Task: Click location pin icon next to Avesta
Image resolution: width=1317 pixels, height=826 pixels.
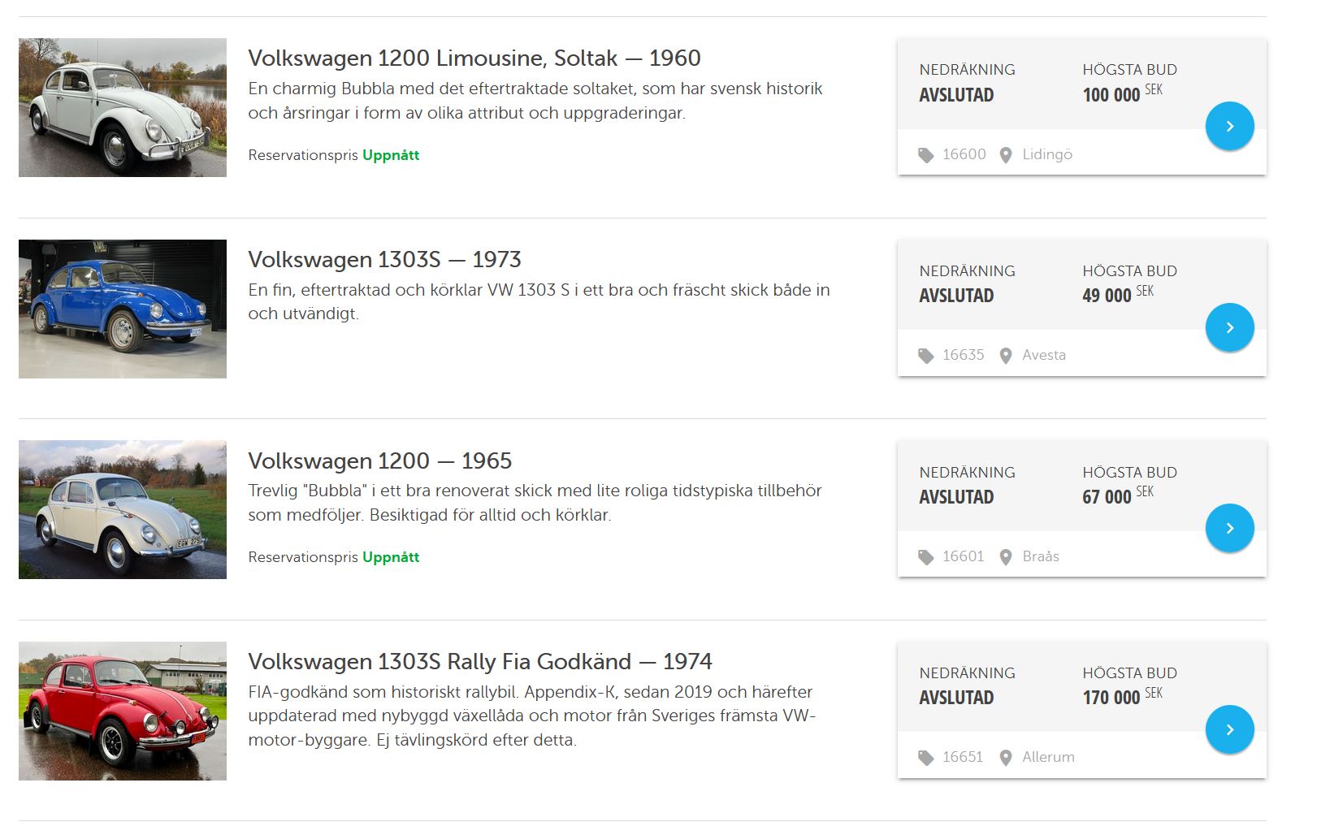Action: tap(1006, 356)
